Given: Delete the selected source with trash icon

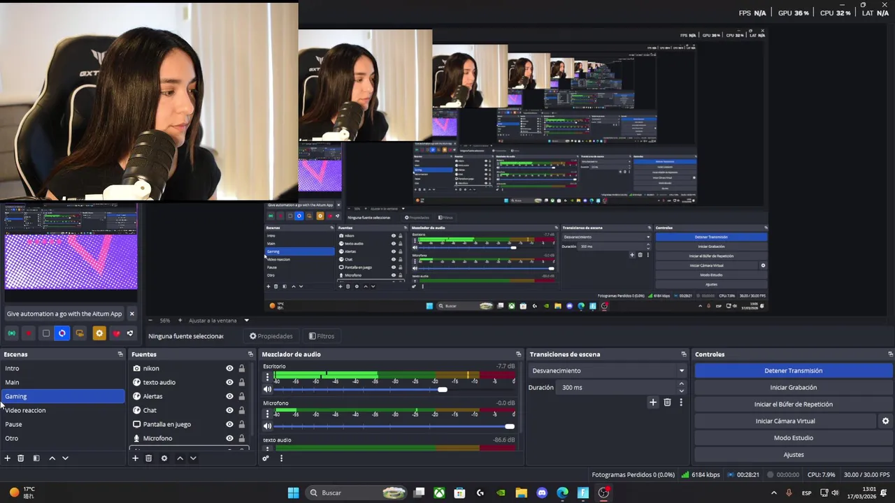Looking at the screenshot, I should click(x=148, y=458).
